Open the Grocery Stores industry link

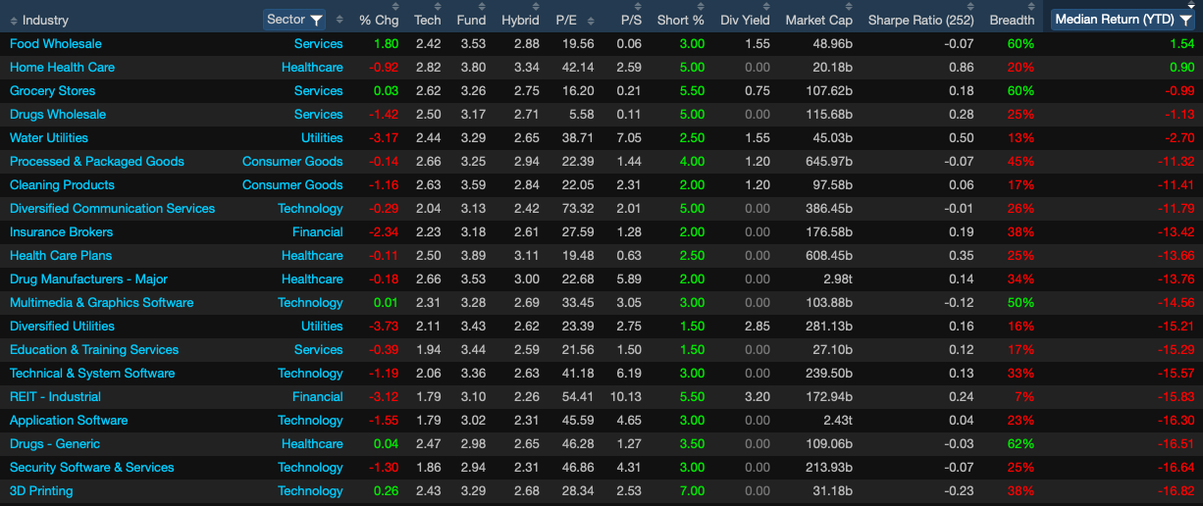click(52, 91)
